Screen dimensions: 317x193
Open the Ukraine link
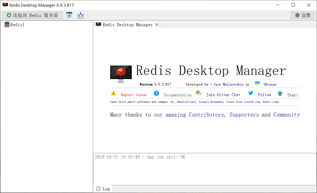(x=270, y=84)
